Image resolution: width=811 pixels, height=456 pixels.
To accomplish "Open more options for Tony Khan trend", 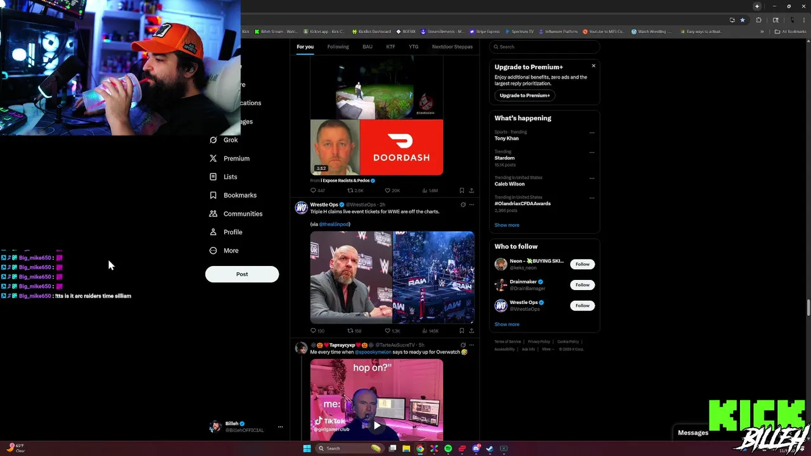I will (592, 133).
